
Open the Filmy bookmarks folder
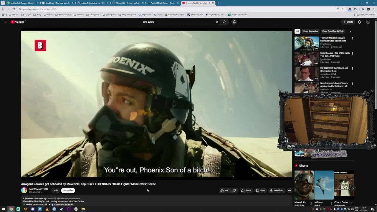tap(37, 14)
